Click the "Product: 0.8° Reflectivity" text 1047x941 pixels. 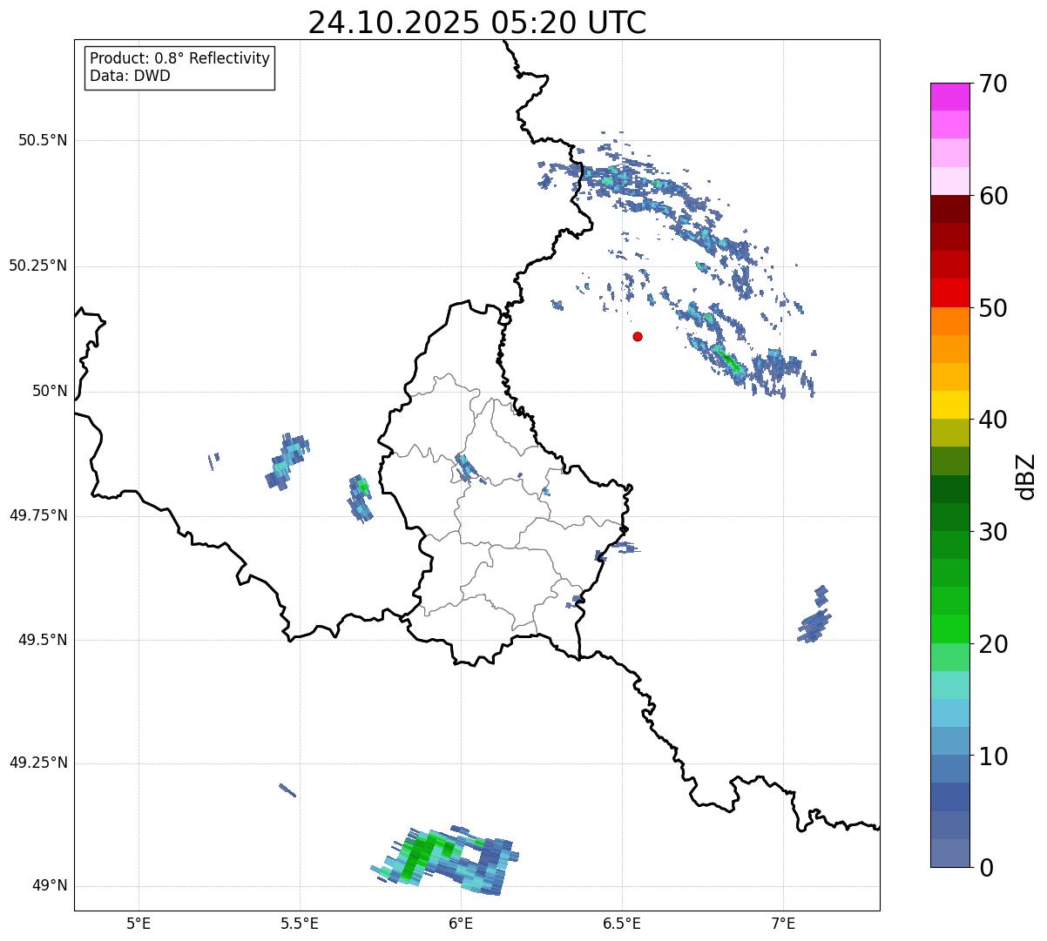tap(180, 58)
